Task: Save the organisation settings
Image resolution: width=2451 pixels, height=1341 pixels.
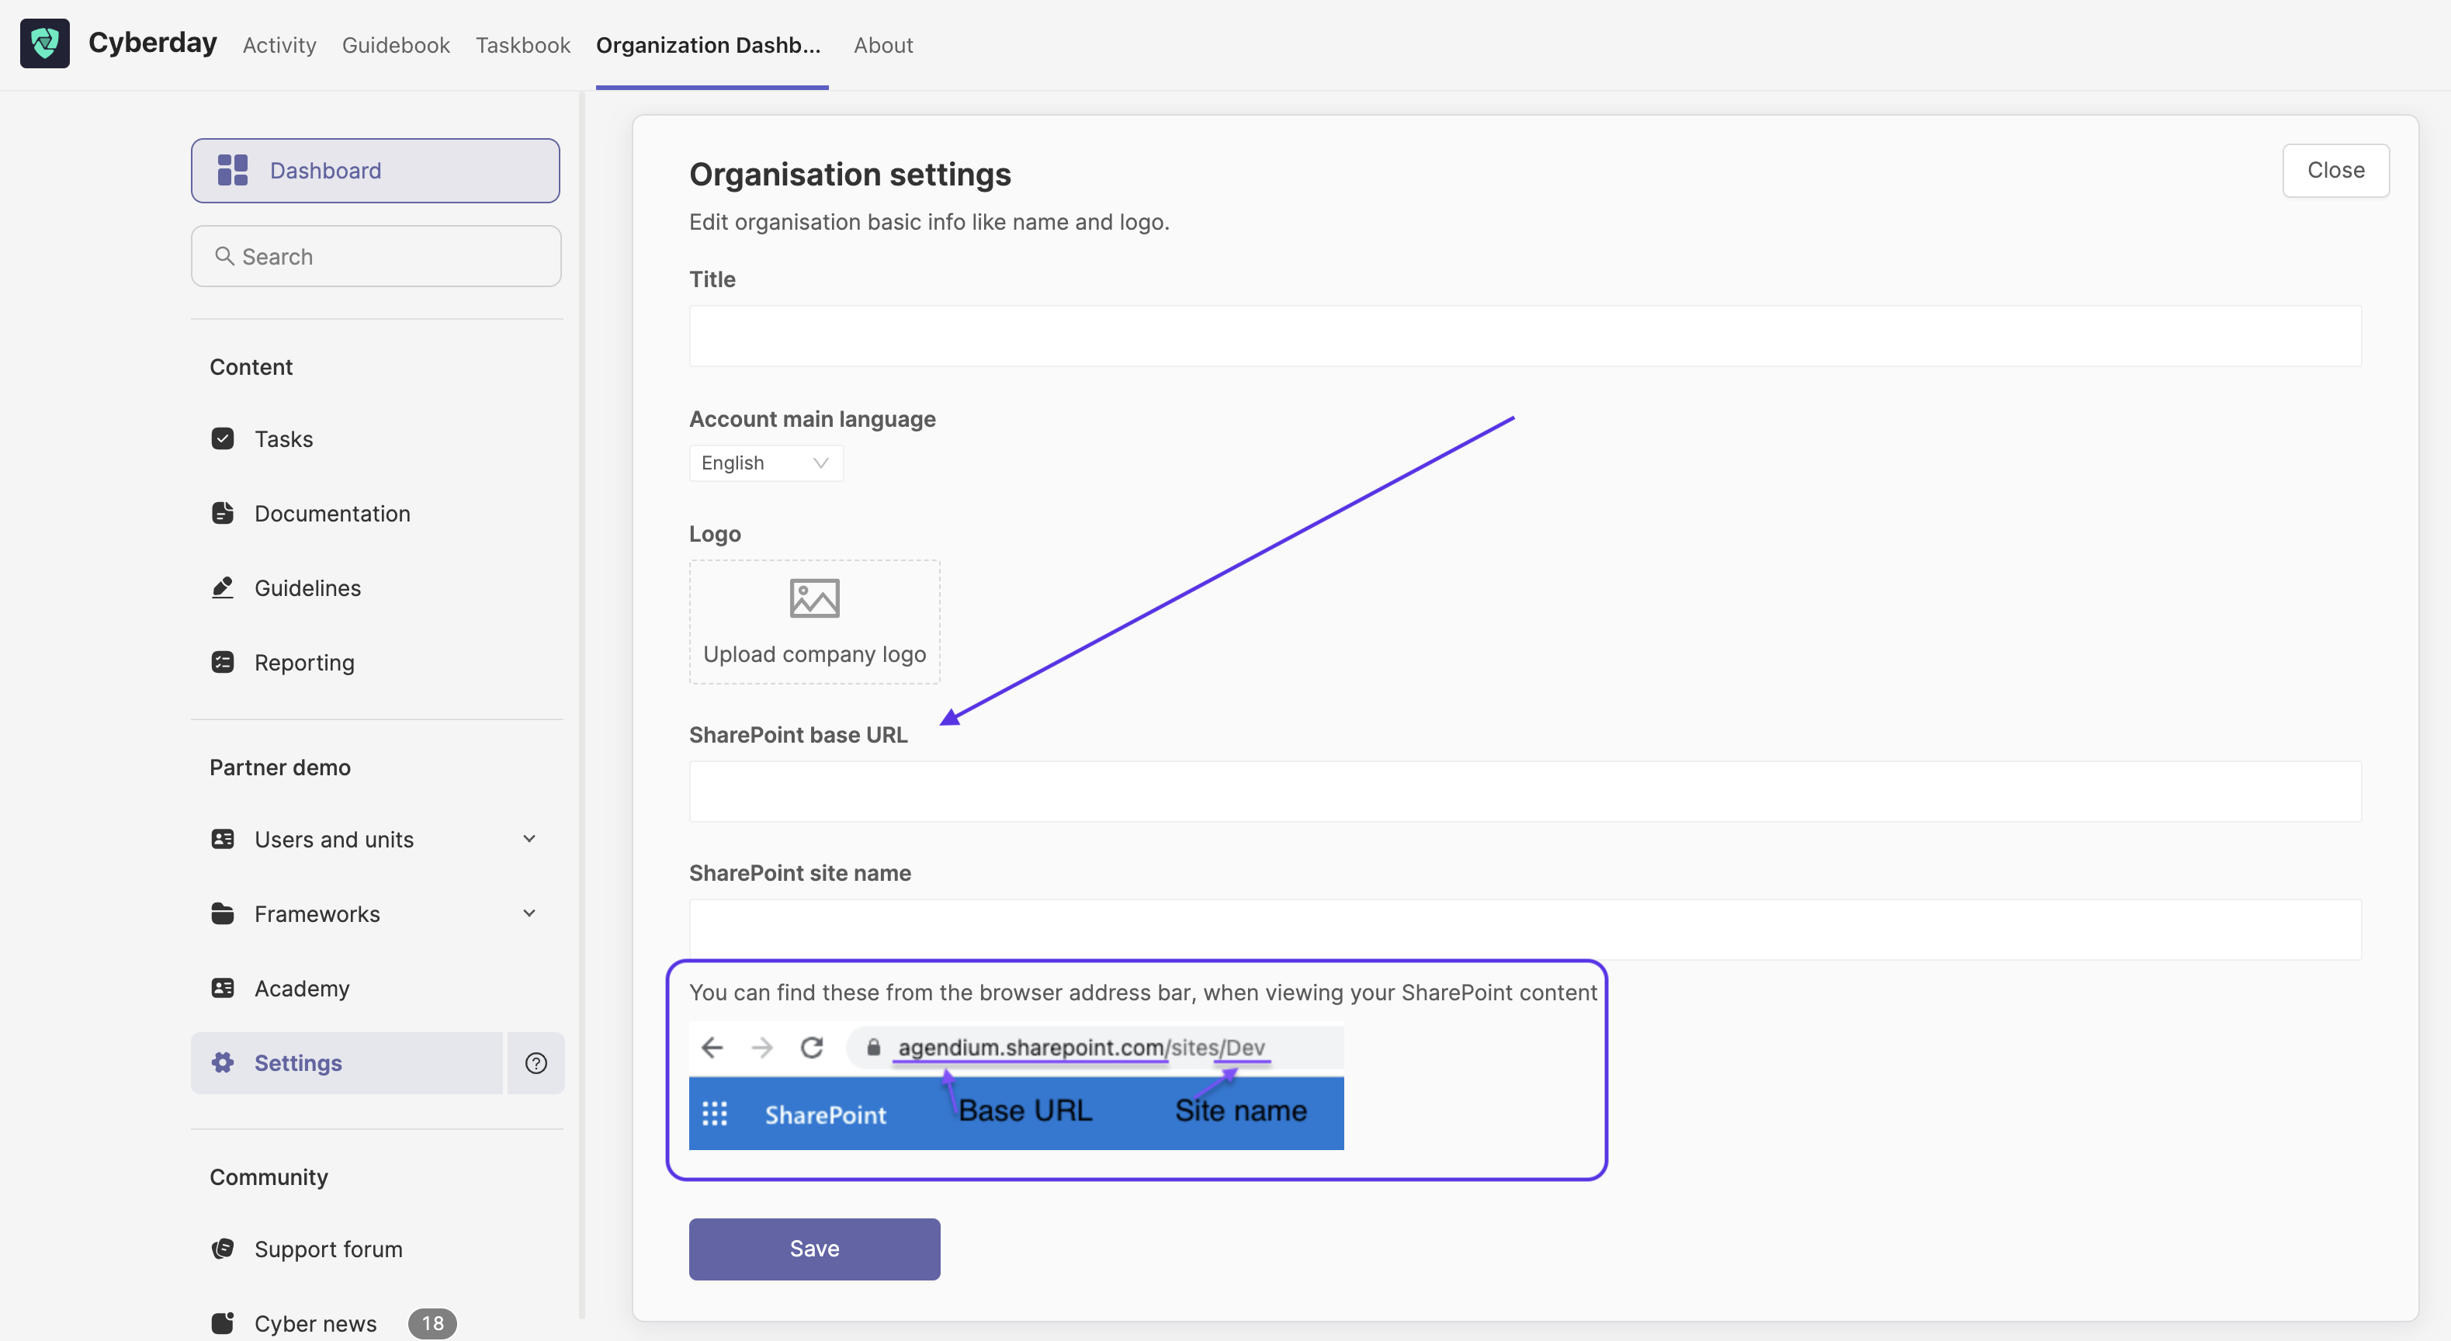Action: 813,1249
